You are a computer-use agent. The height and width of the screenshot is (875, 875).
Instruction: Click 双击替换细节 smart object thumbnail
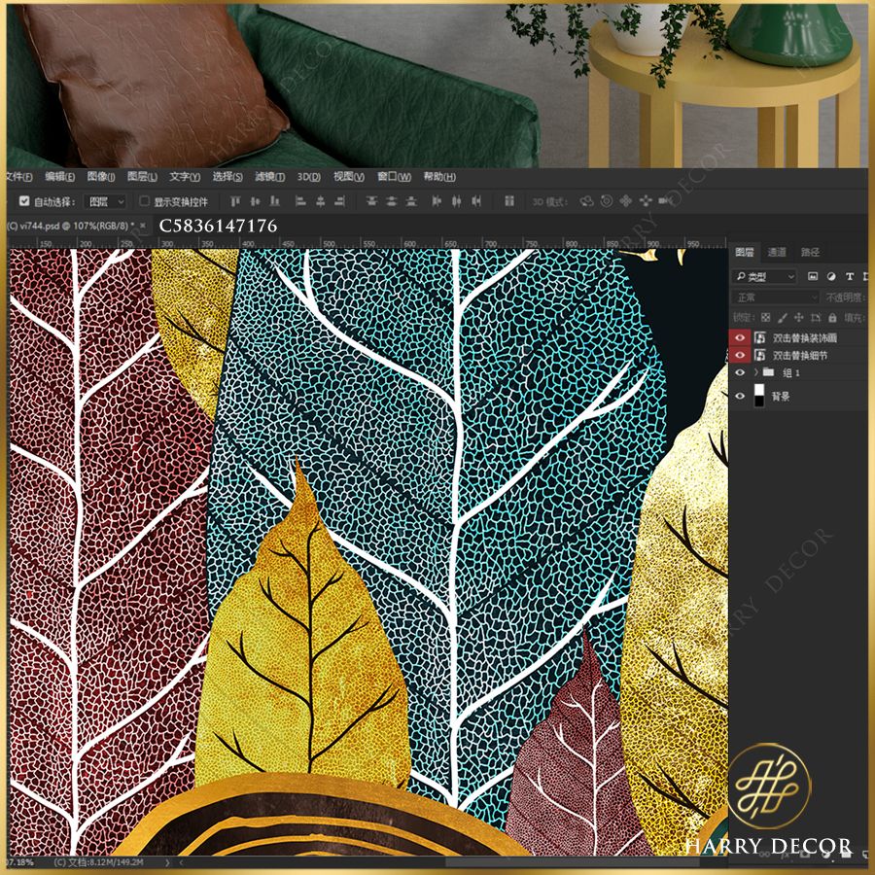[759, 355]
